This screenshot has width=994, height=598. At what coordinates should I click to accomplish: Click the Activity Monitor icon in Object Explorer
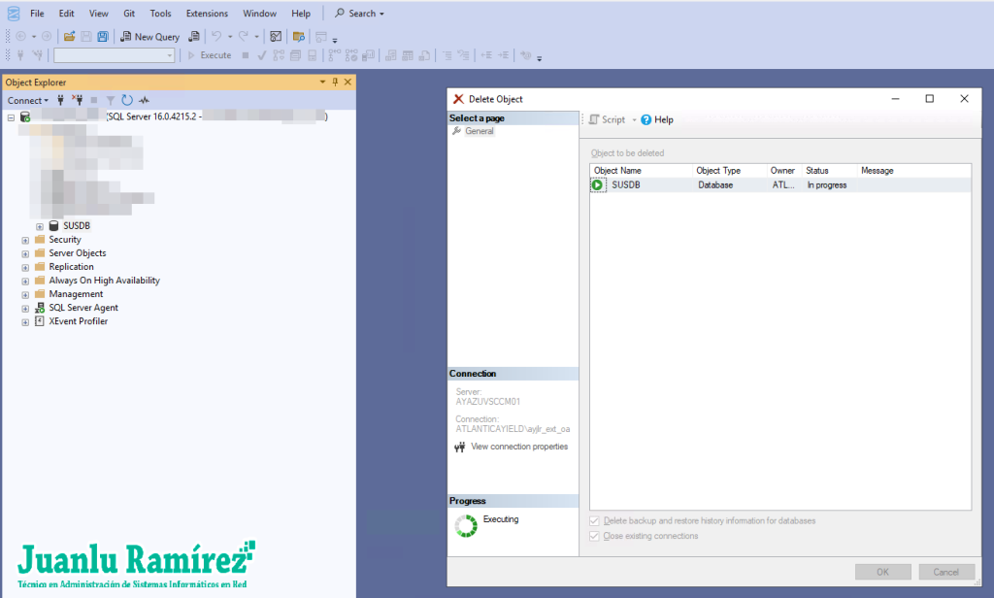(x=144, y=100)
